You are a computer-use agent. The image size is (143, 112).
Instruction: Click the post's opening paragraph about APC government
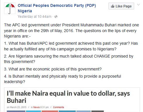pos(72,31)
